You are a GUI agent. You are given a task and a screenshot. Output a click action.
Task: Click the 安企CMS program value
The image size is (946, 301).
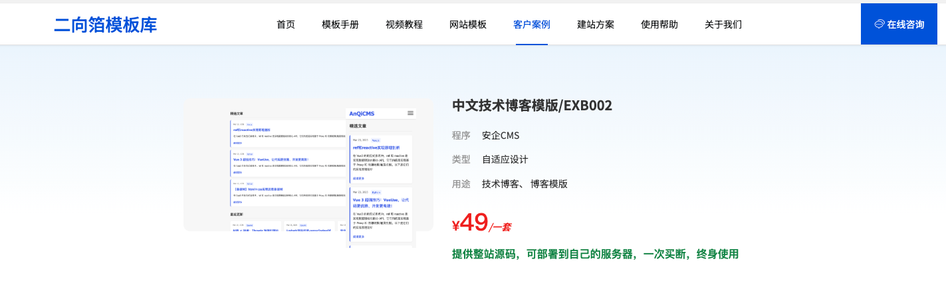coord(501,136)
